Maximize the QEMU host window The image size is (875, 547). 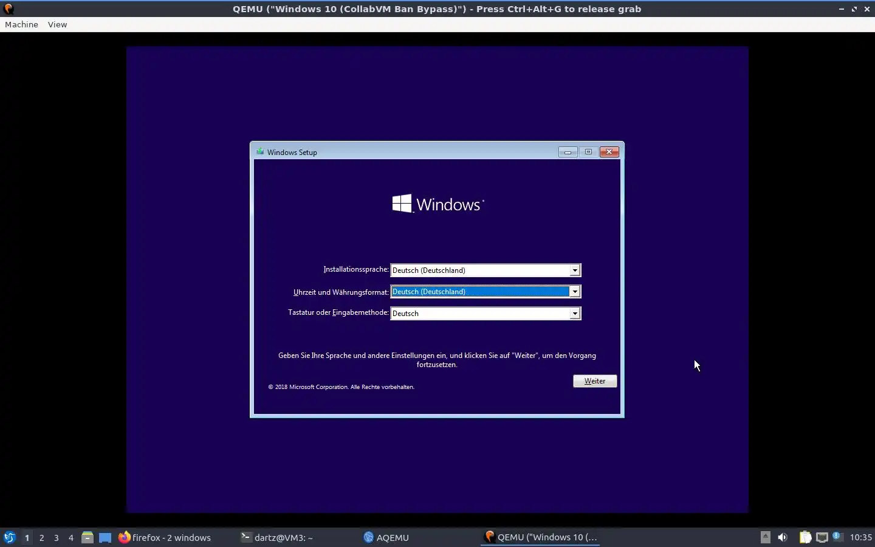tap(854, 9)
